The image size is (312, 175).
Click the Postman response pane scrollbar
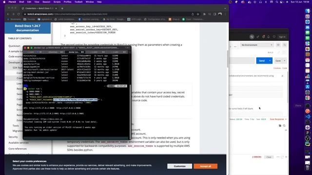pos(286,130)
